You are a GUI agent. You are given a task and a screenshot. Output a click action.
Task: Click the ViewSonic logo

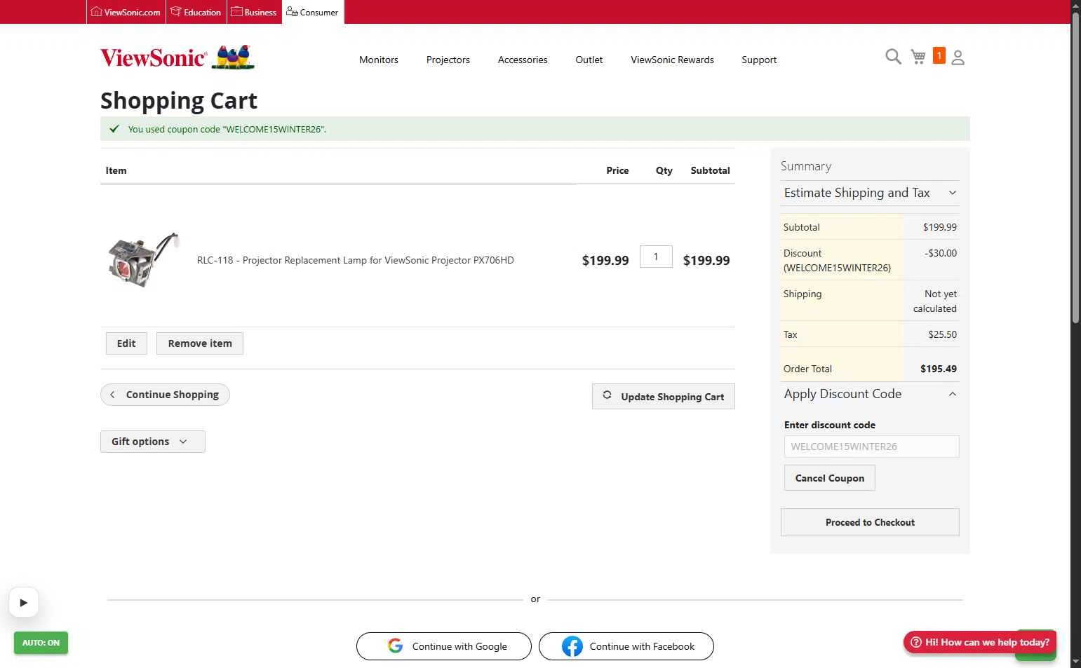click(x=177, y=57)
